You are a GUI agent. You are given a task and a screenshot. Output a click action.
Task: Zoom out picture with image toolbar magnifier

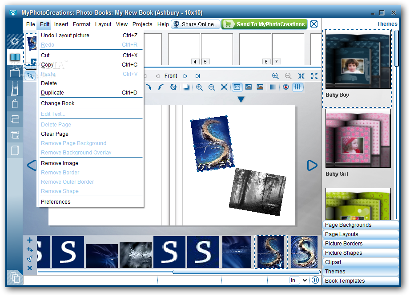212,87
